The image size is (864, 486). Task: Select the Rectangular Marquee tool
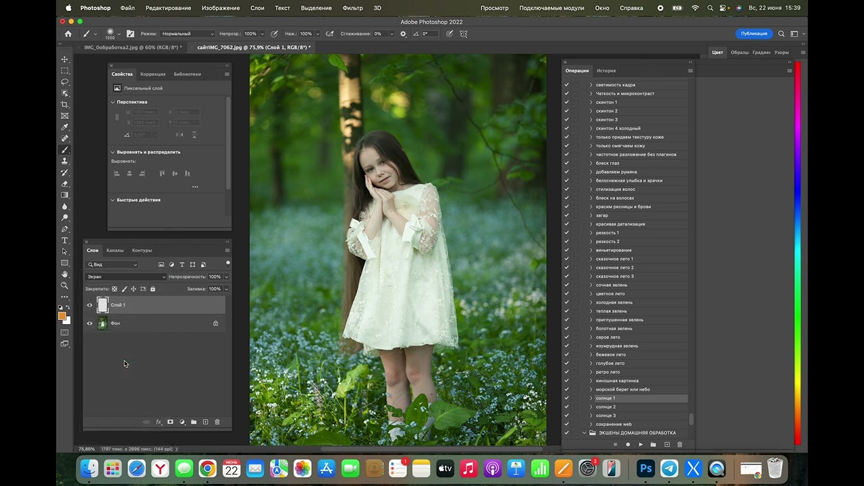(x=65, y=71)
